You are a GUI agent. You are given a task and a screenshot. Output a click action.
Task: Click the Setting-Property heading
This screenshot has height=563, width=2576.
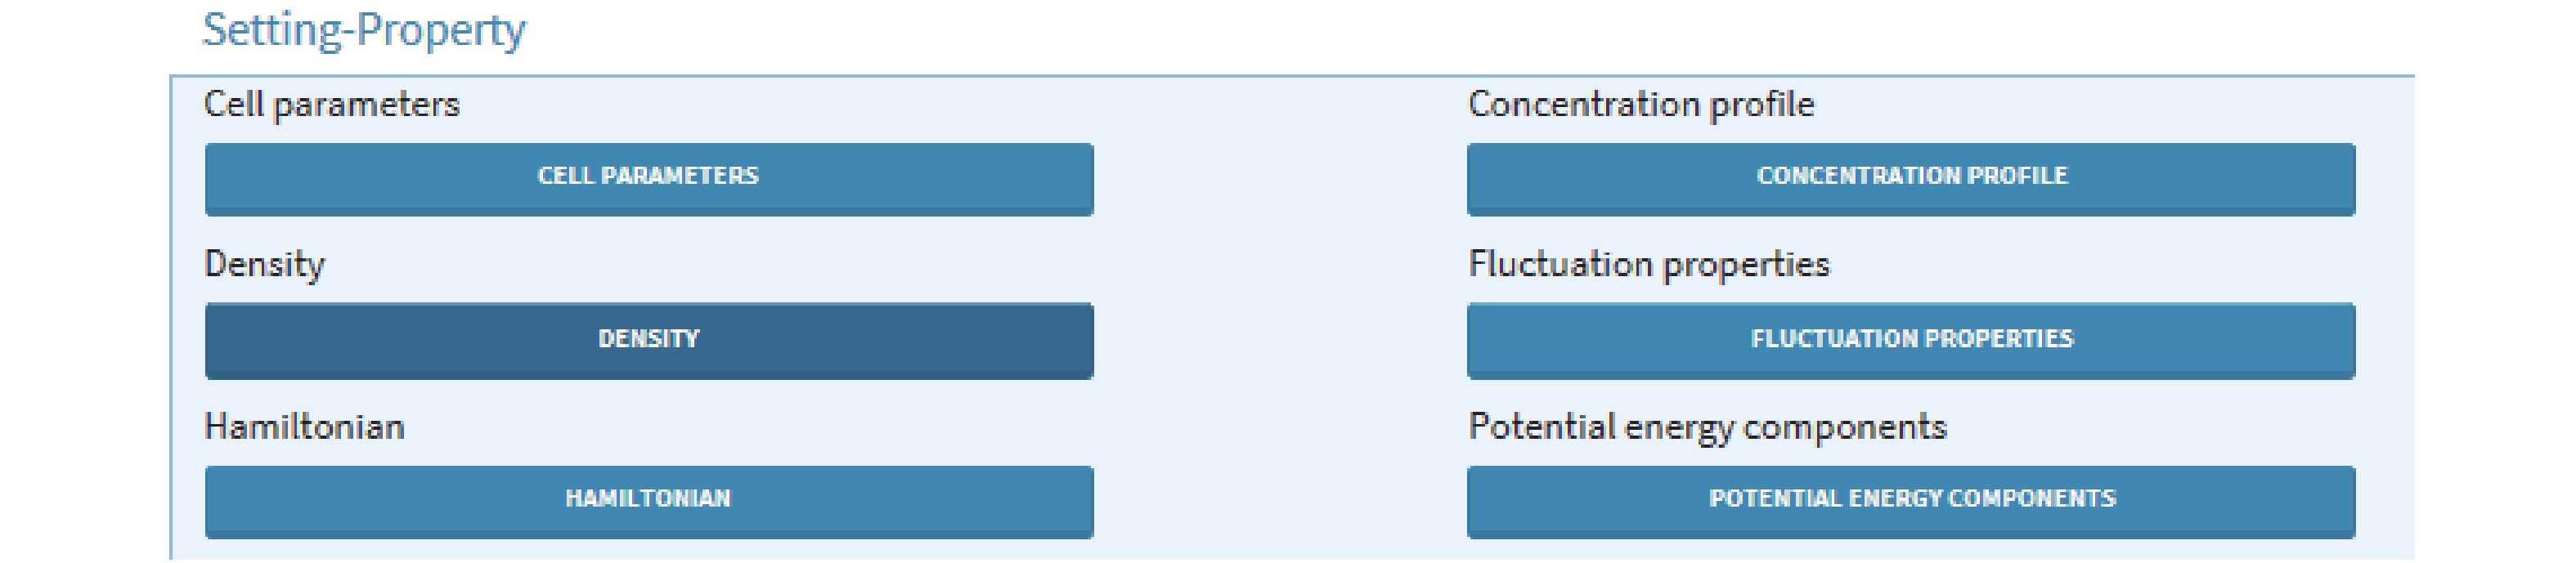coord(364,31)
